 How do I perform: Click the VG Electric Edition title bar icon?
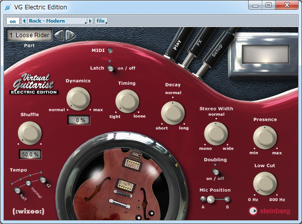pyautogui.click(x=8, y=7)
